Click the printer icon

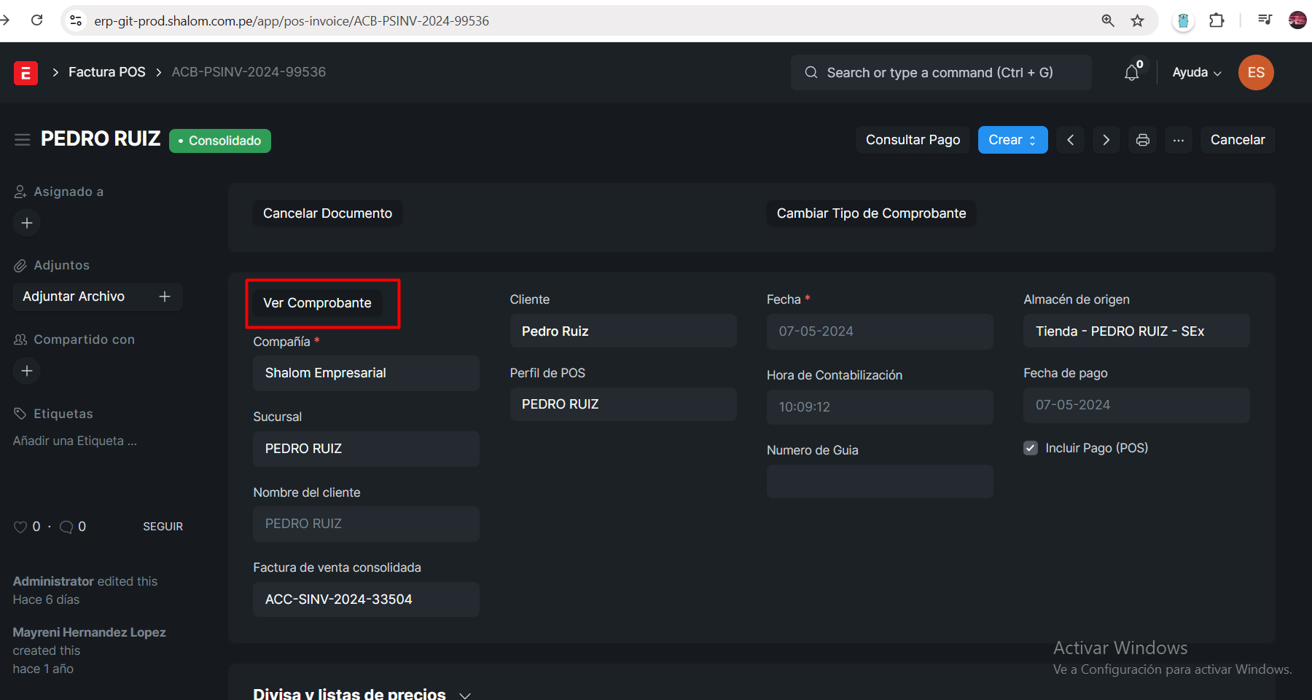1142,140
